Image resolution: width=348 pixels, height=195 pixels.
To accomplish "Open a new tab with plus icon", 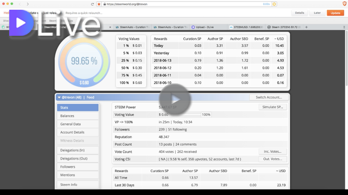I will tap(307, 27).
